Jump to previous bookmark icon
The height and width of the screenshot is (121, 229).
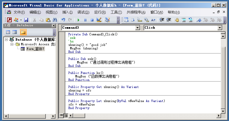[x=213, y=20]
